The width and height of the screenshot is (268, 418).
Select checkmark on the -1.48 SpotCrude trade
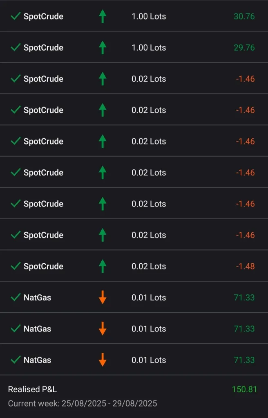coord(16,266)
